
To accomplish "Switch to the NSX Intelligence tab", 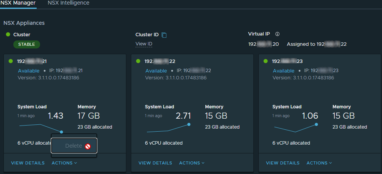I will pos(68,3).
